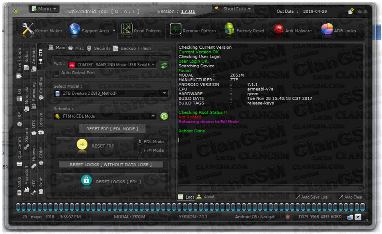The image size is (382, 234).
Task: Enable the Auto Detect Port checkbox
Action: [x=57, y=73]
